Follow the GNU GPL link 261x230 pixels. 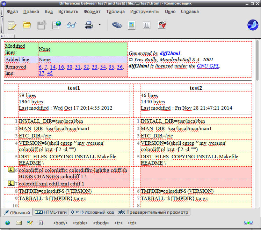pos(208,66)
